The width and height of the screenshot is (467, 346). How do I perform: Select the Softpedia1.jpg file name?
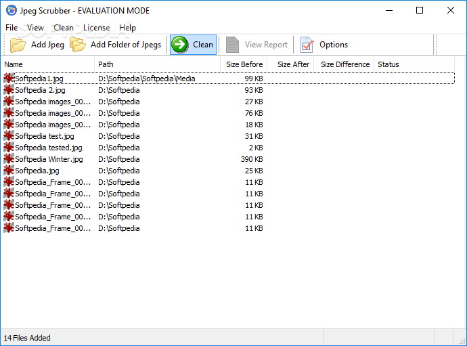click(39, 79)
